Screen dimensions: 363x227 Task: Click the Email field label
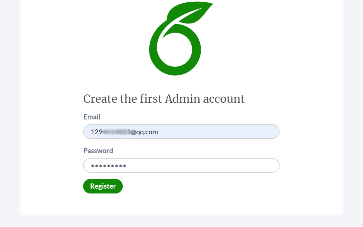(x=92, y=117)
